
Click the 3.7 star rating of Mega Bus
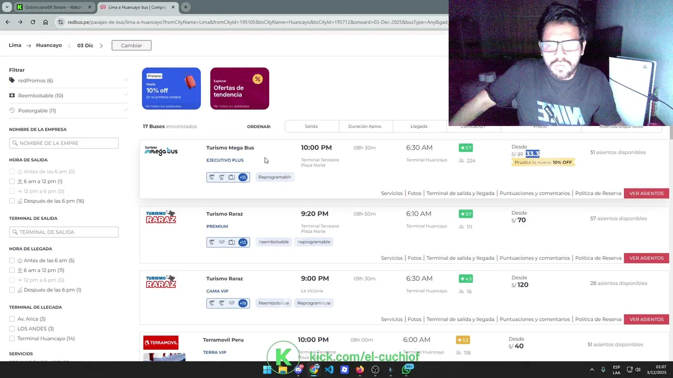[465, 148]
